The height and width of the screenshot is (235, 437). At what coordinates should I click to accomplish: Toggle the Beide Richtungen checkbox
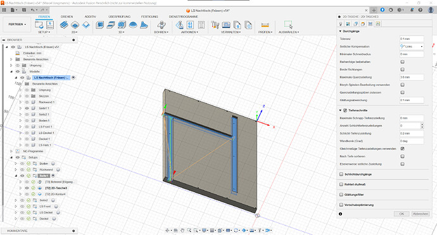[x=402, y=69]
